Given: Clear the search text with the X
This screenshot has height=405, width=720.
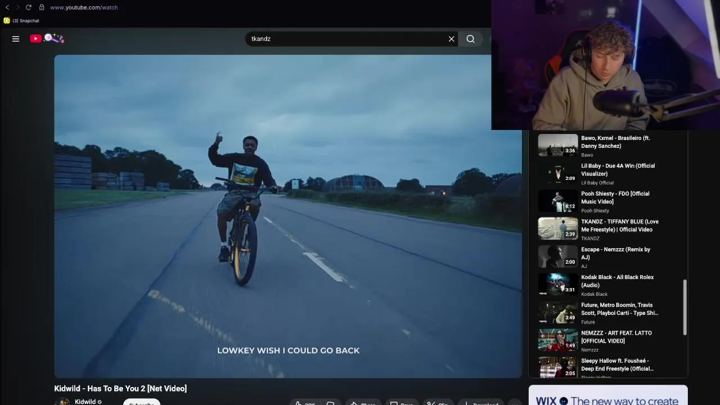Looking at the screenshot, I should 451,39.
